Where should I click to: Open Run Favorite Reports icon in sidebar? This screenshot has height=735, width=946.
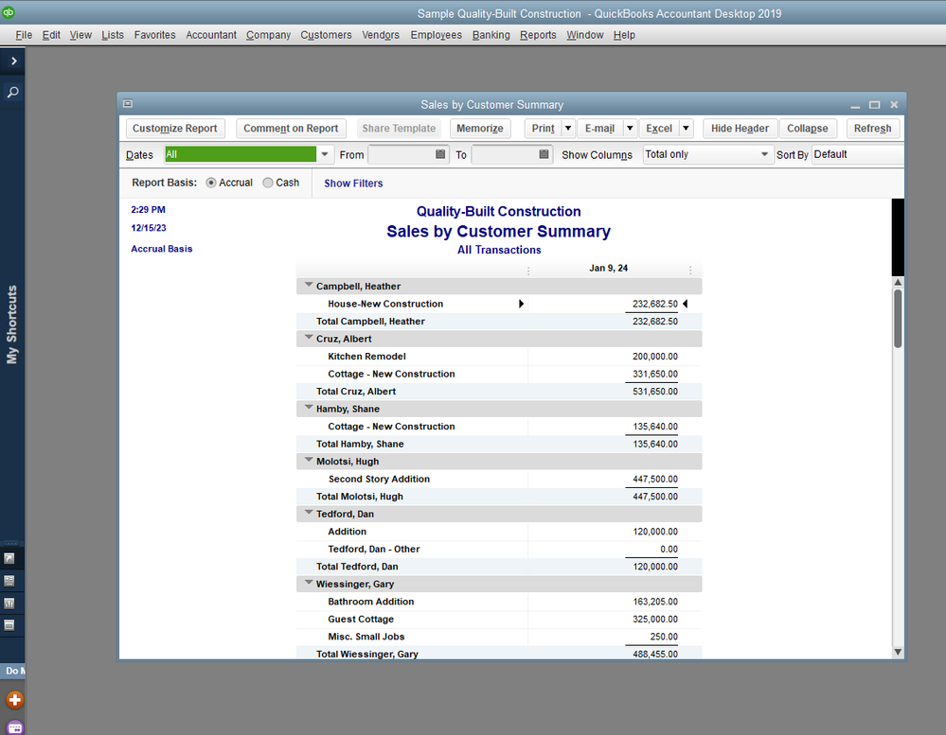point(9,604)
